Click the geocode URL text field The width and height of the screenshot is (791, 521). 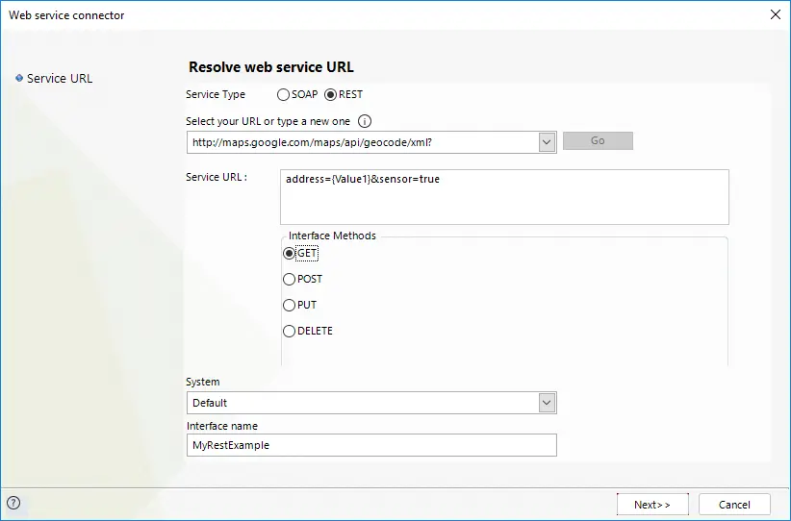click(x=363, y=142)
